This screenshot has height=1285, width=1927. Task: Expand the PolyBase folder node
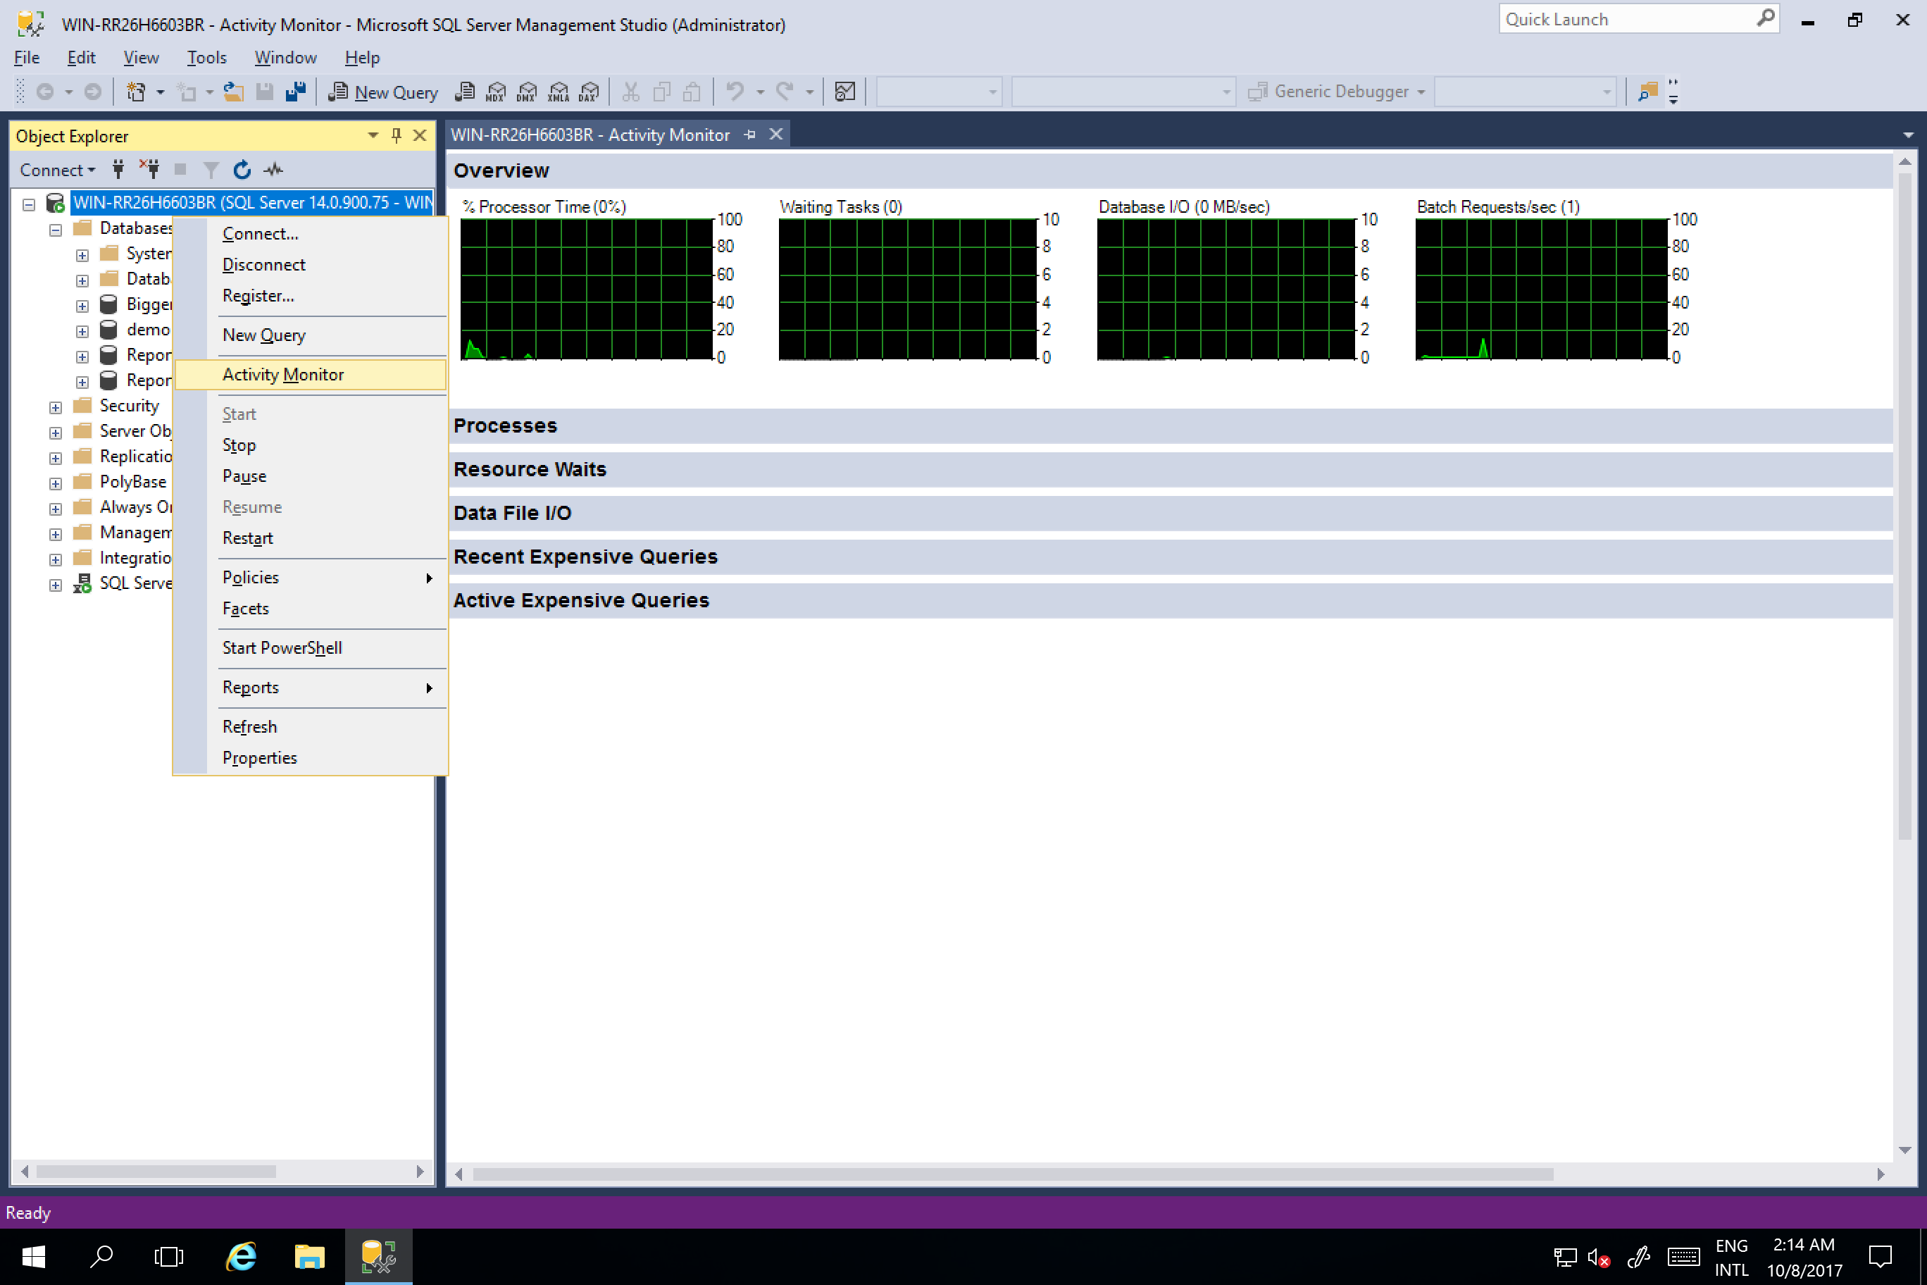56,483
